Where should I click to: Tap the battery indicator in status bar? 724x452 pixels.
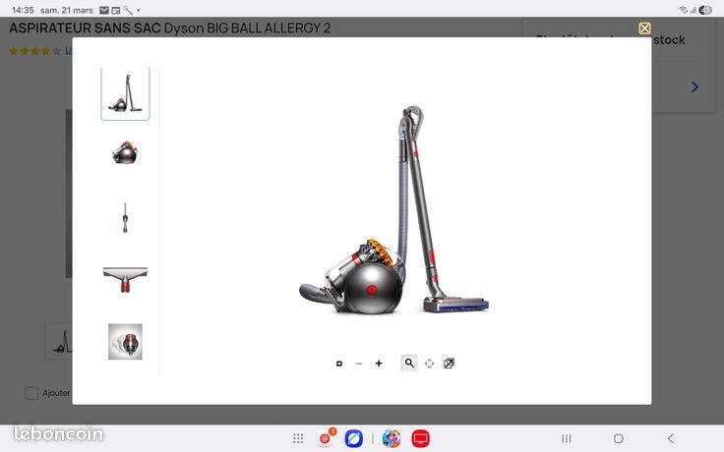point(705,10)
